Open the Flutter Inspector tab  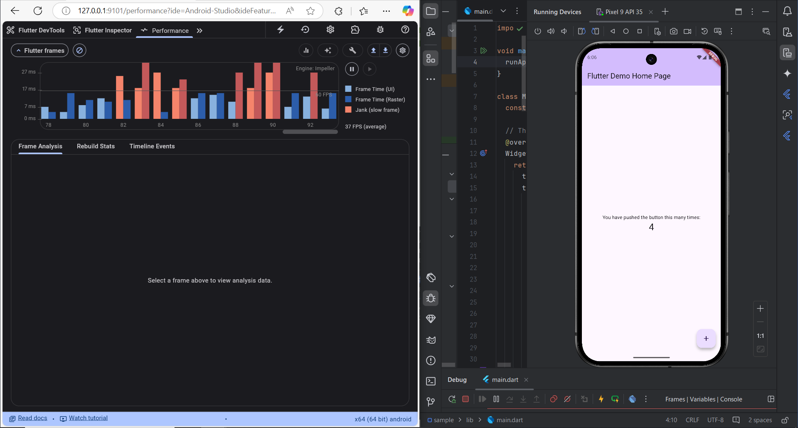(x=102, y=30)
